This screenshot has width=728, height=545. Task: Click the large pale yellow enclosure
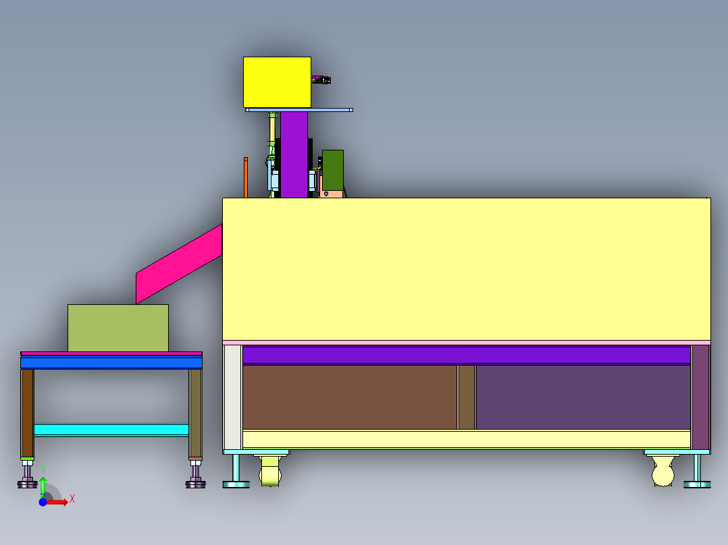pyautogui.click(x=467, y=269)
